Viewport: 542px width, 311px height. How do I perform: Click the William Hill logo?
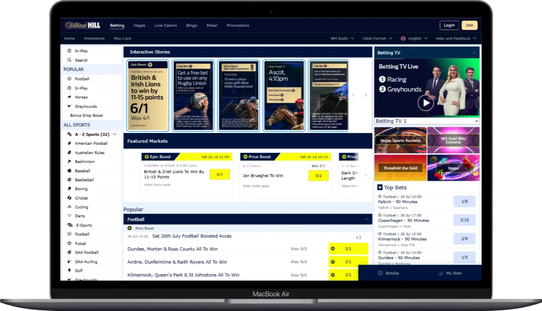[83, 25]
